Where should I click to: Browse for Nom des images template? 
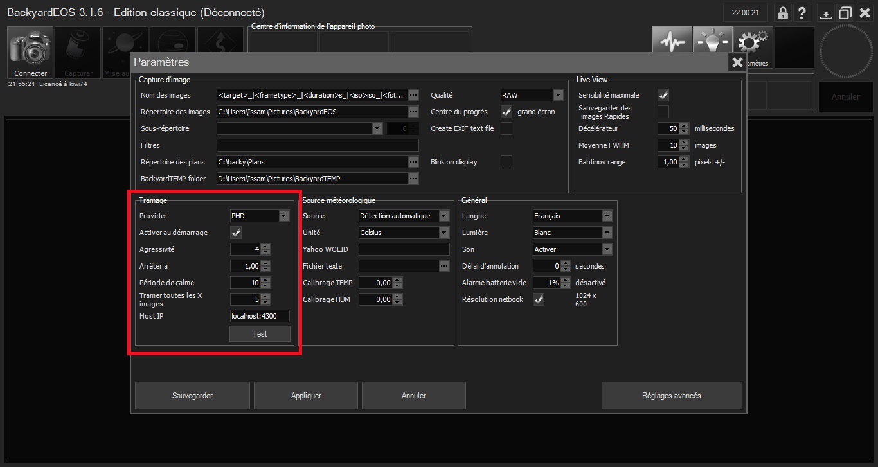(413, 95)
